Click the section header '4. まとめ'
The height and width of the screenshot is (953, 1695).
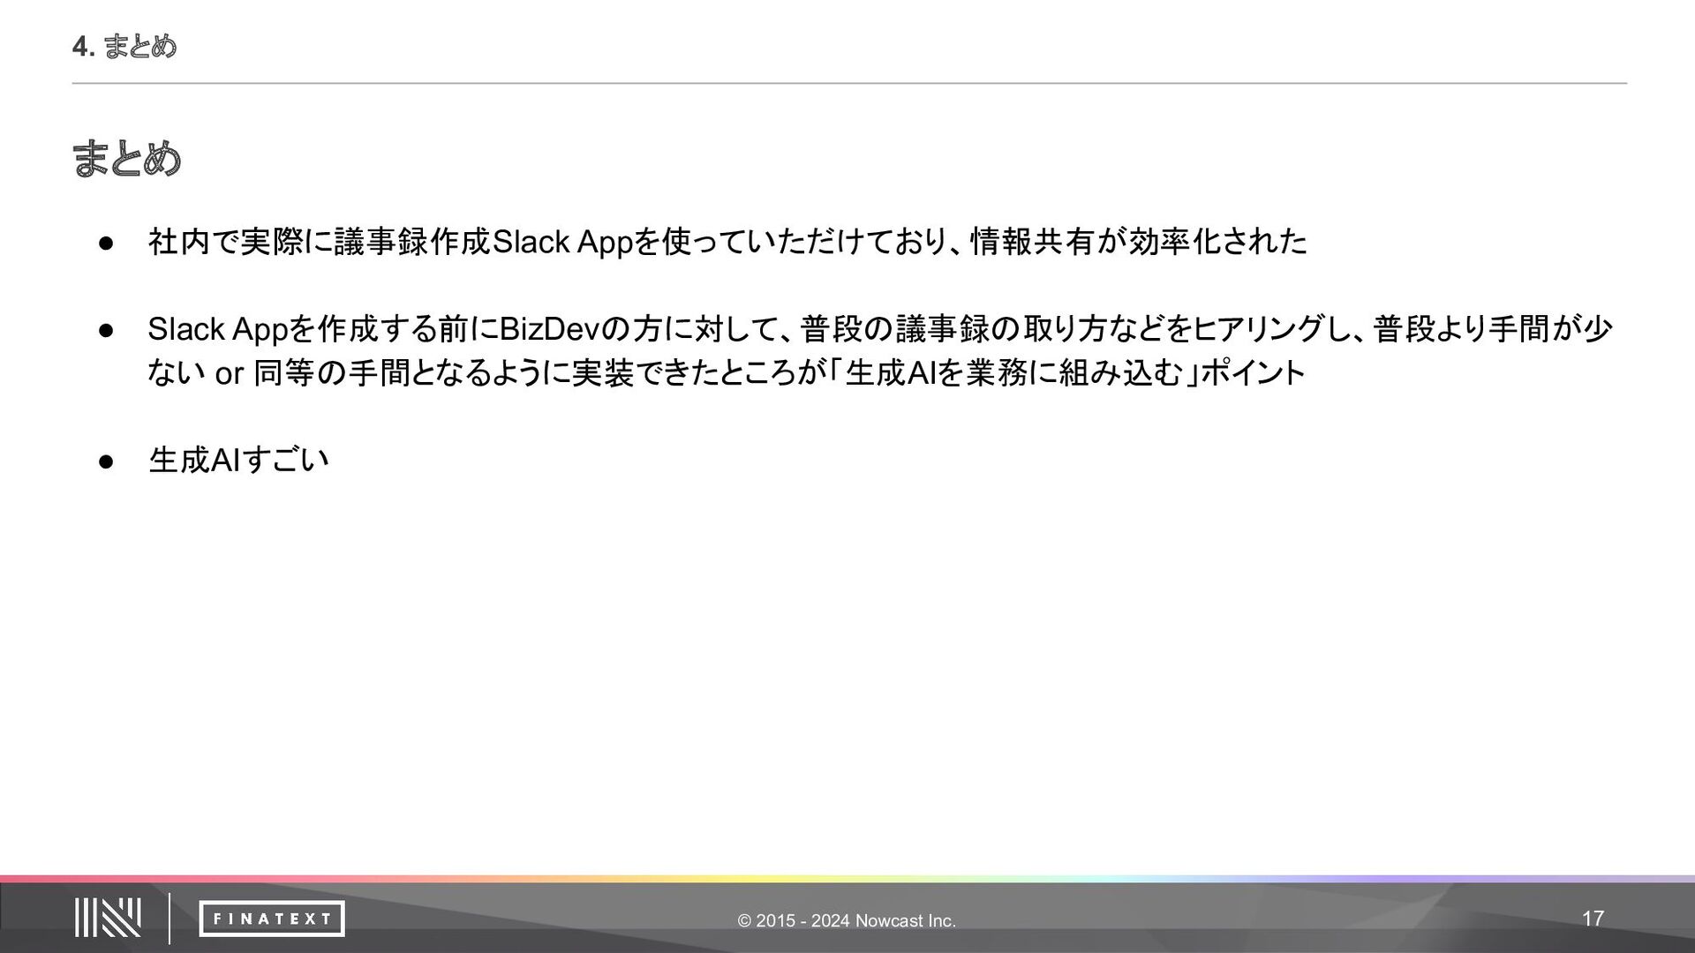click(124, 47)
